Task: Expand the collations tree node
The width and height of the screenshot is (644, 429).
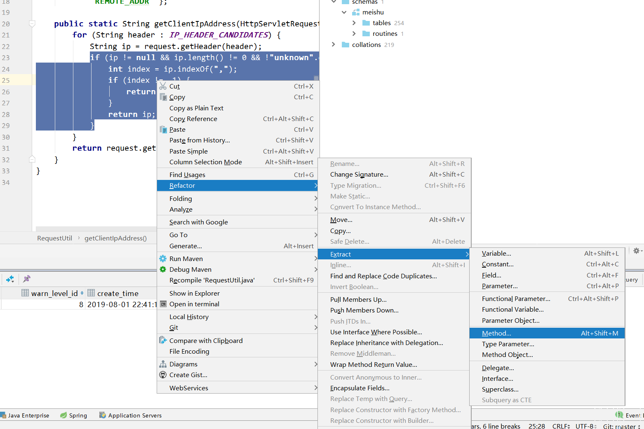Action: (x=334, y=44)
